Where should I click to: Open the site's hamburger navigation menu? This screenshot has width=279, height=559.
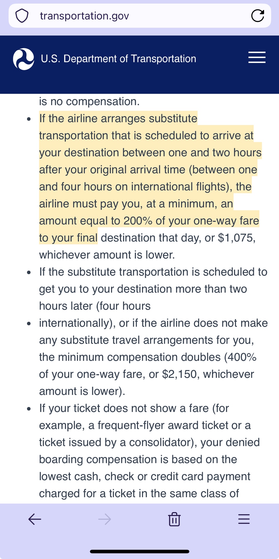257,58
